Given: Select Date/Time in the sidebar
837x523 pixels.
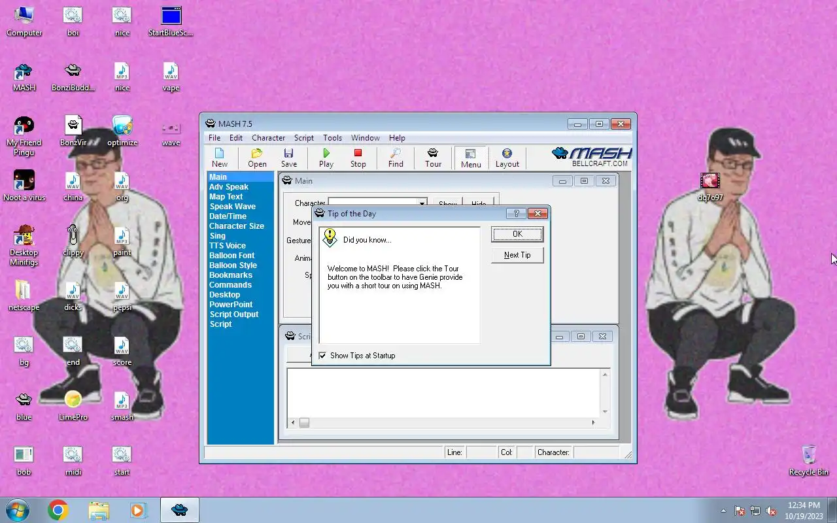Looking at the screenshot, I should tap(228, 216).
